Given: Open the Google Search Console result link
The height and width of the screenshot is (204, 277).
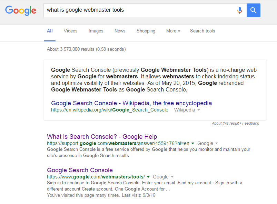Looking at the screenshot, I should click(80, 170).
